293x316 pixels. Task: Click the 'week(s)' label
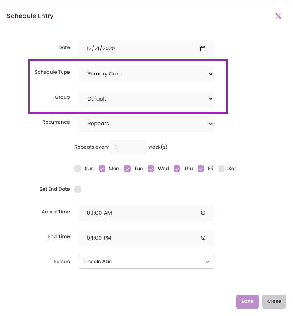point(158,147)
